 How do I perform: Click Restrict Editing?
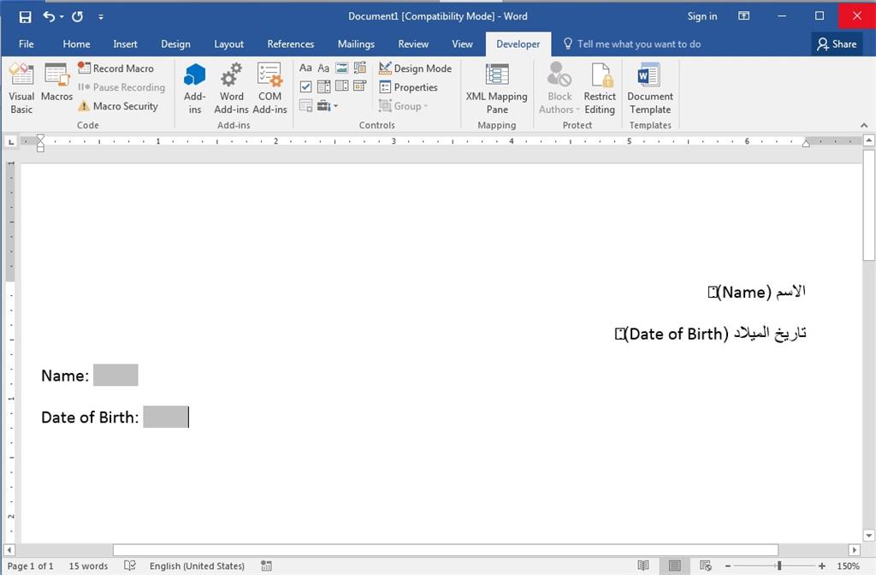pos(600,88)
